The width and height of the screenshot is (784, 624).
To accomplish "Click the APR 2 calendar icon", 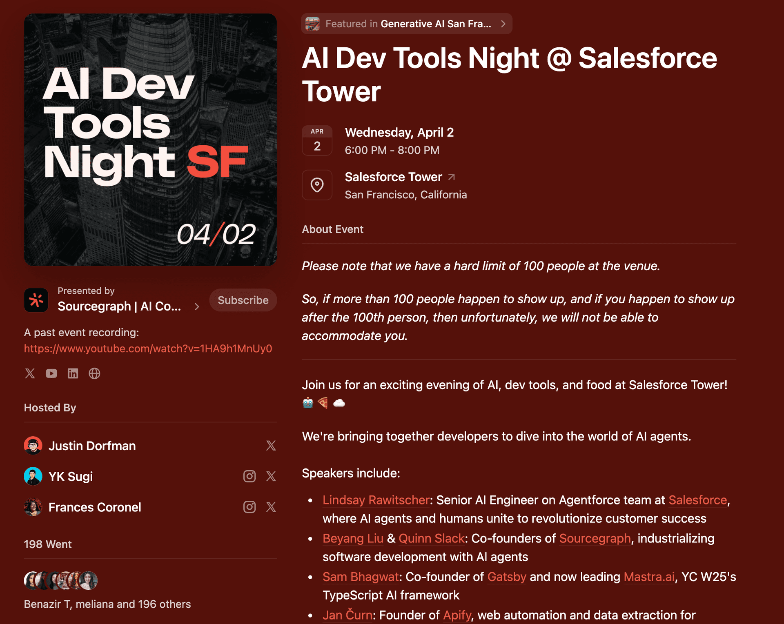I will click(x=317, y=140).
